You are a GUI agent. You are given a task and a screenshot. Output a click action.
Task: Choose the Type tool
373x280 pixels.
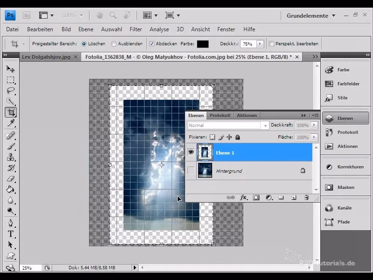tap(10, 234)
